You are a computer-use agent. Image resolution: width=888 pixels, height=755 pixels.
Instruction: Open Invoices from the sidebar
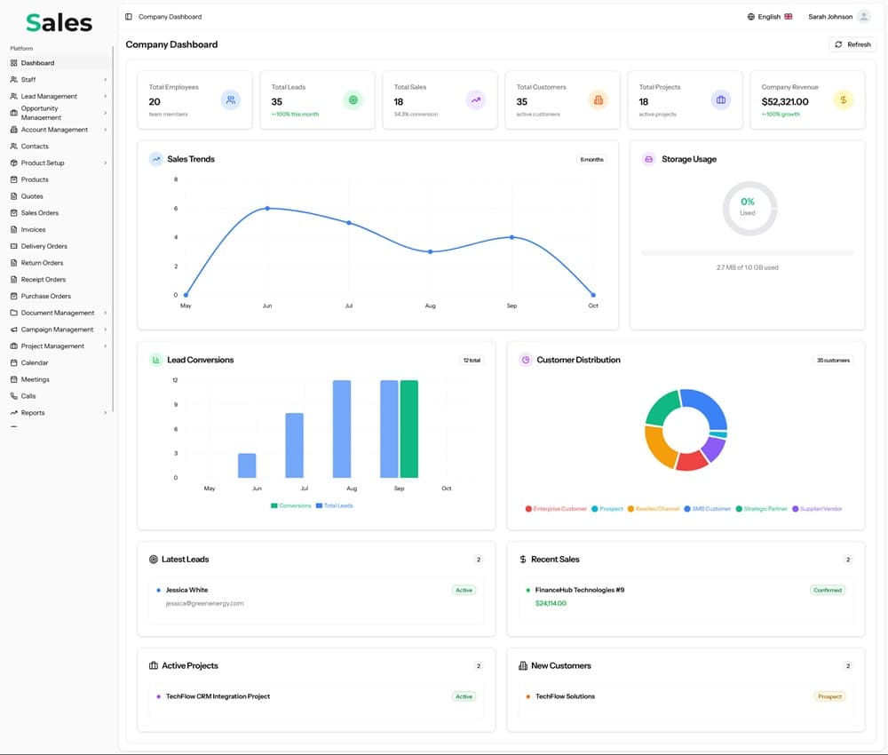pyautogui.click(x=33, y=229)
